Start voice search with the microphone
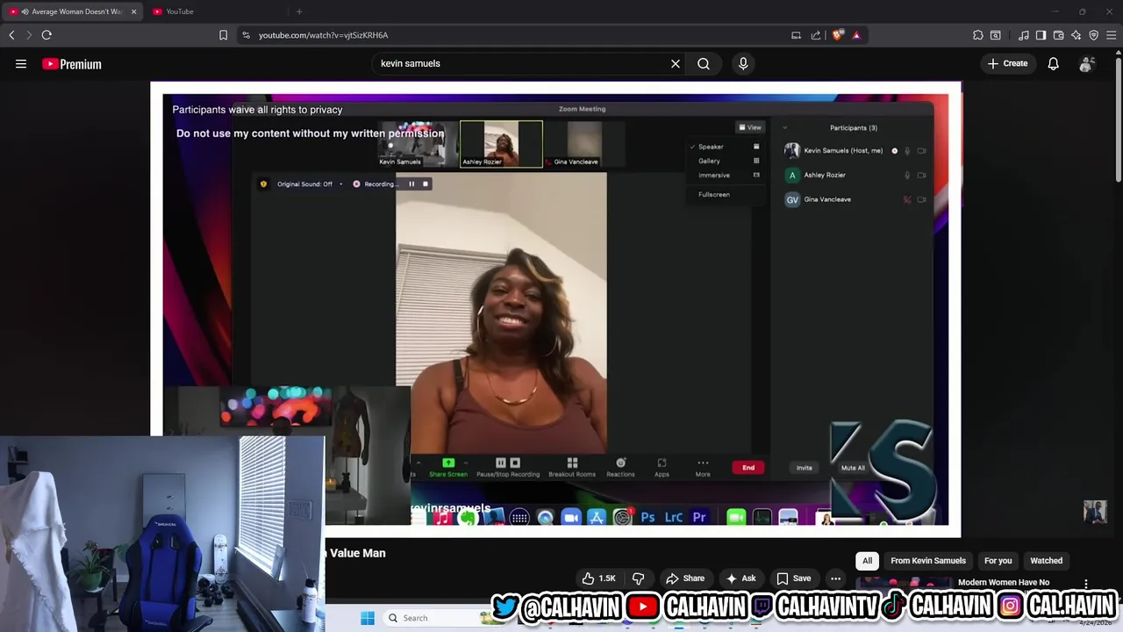The height and width of the screenshot is (632, 1123). [743, 63]
